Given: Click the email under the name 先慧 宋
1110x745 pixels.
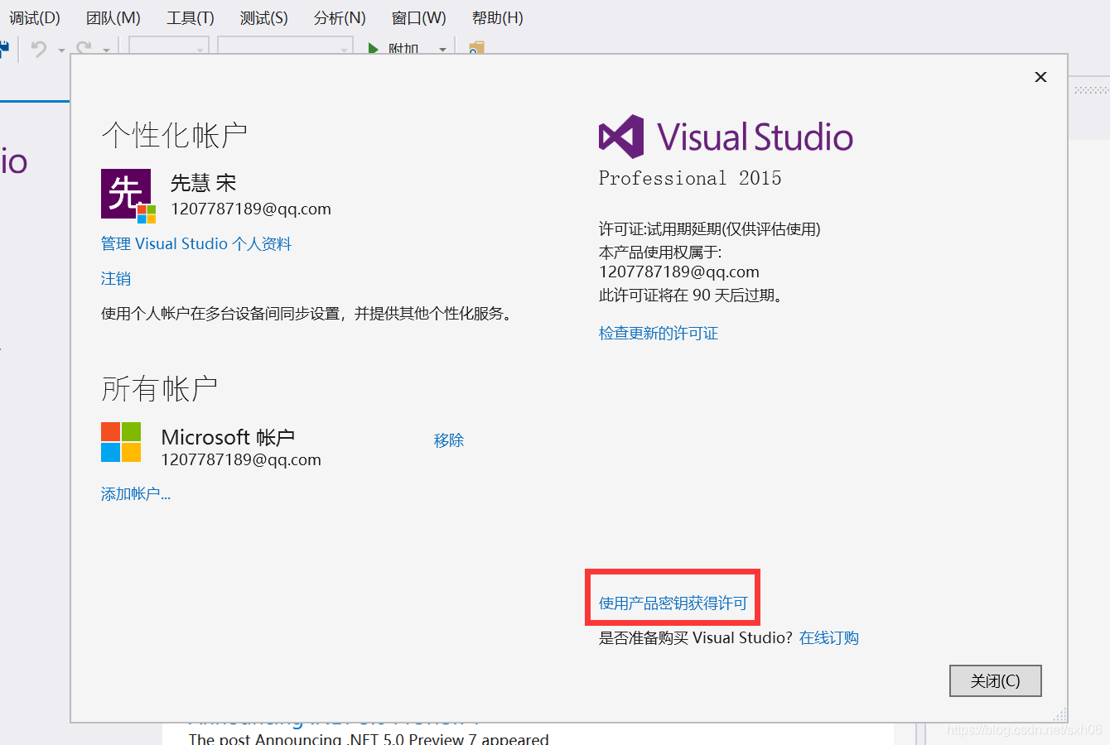Looking at the screenshot, I should pyautogui.click(x=251, y=209).
